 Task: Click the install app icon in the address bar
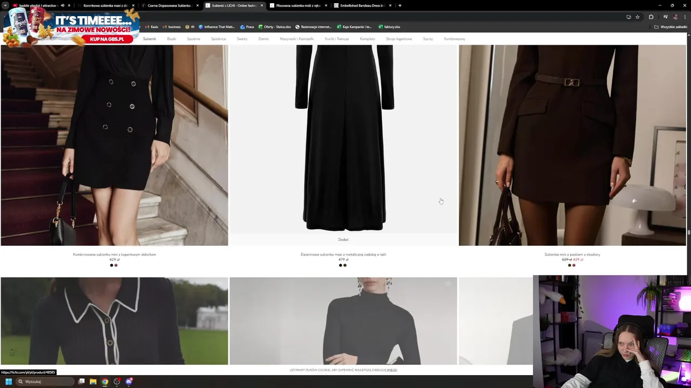click(x=628, y=17)
